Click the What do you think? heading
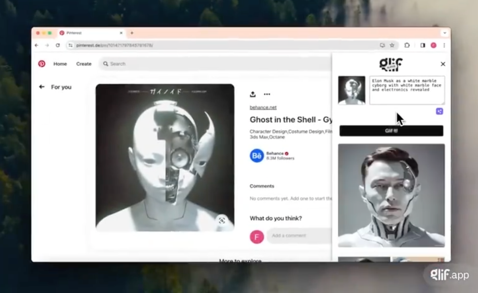This screenshot has height=293, width=478. tap(276, 218)
